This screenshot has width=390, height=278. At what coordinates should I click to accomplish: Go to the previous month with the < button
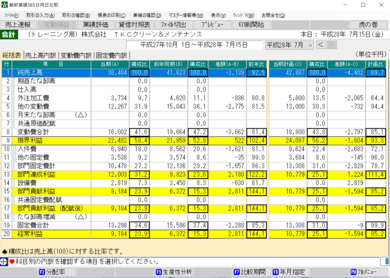pyautogui.click(x=321, y=45)
